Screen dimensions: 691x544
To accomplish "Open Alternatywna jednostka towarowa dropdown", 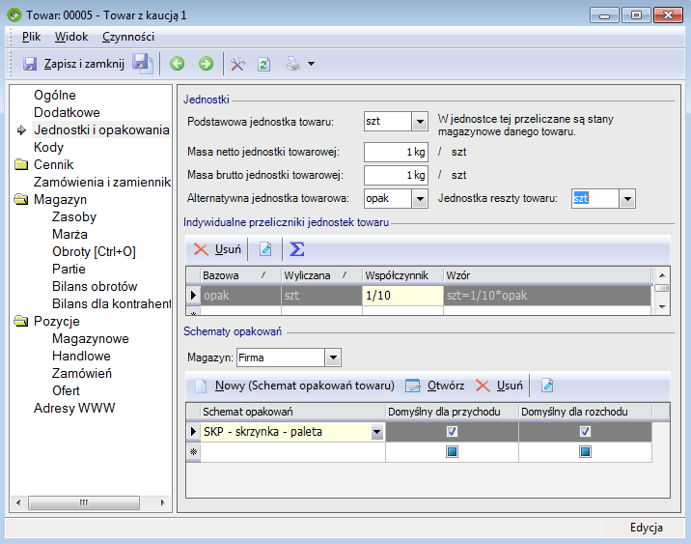I will [x=420, y=198].
